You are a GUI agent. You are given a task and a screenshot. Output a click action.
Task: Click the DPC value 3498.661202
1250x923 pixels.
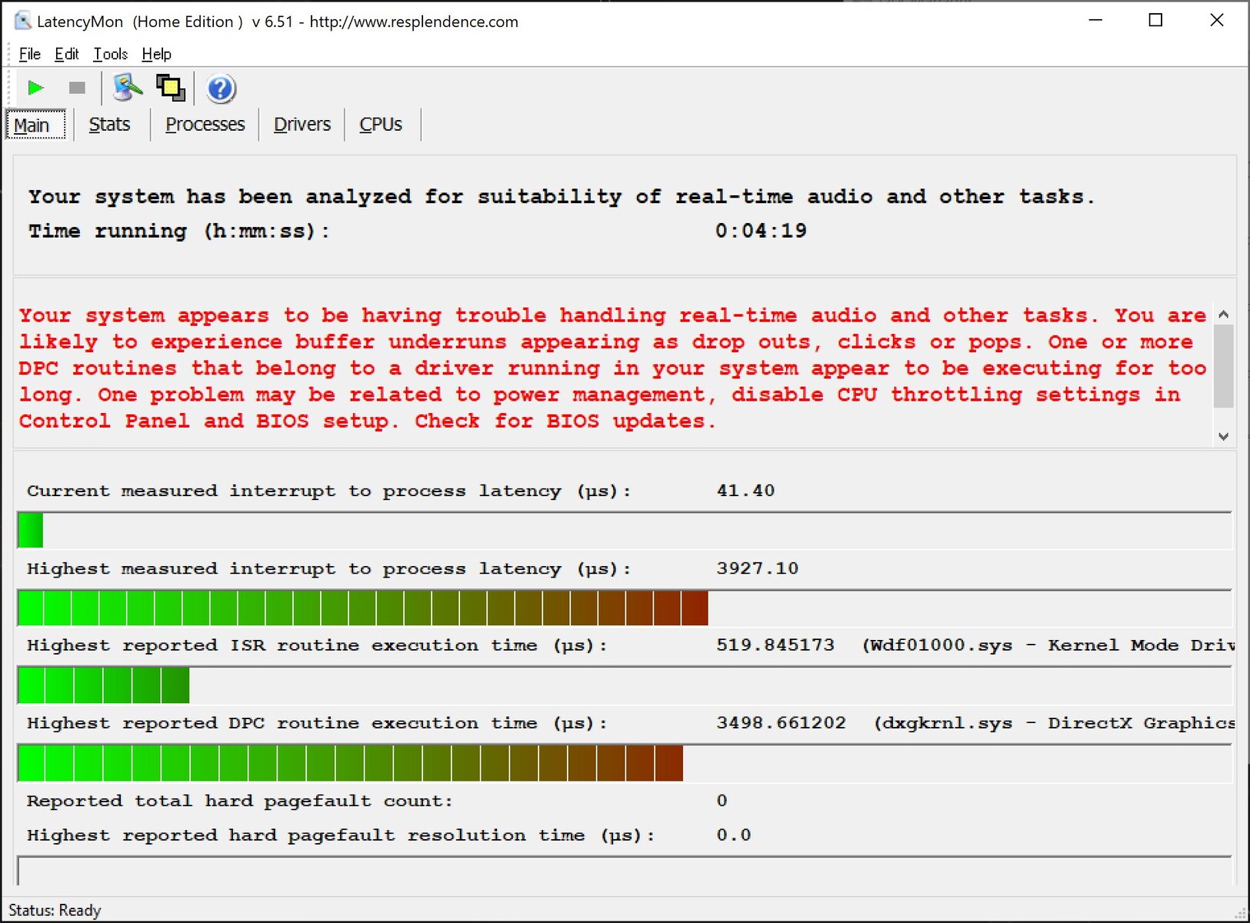pos(781,723)
